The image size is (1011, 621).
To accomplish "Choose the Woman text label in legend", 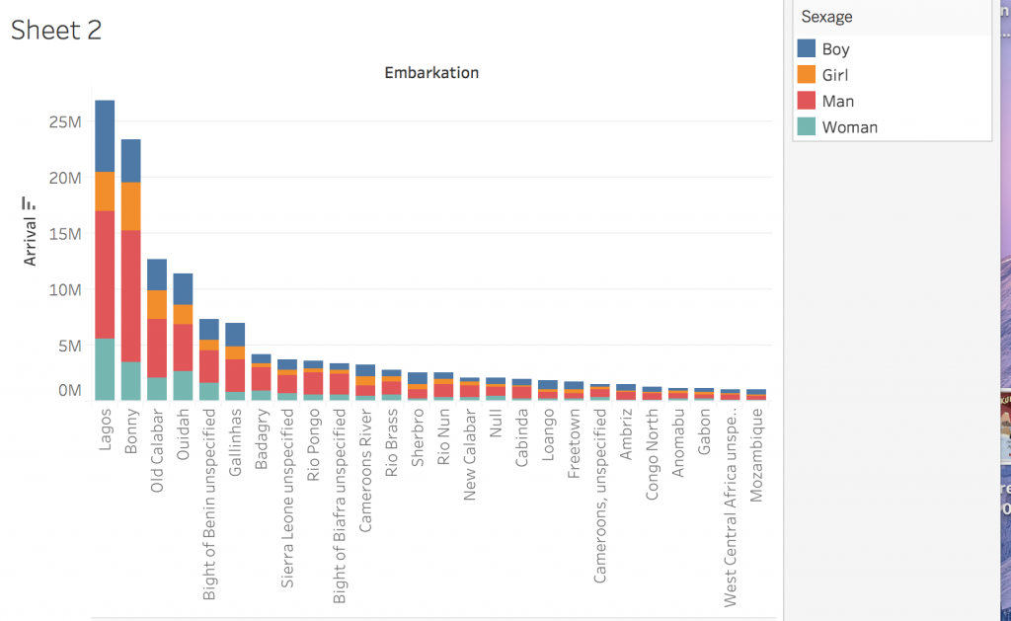I will point(849,127).
